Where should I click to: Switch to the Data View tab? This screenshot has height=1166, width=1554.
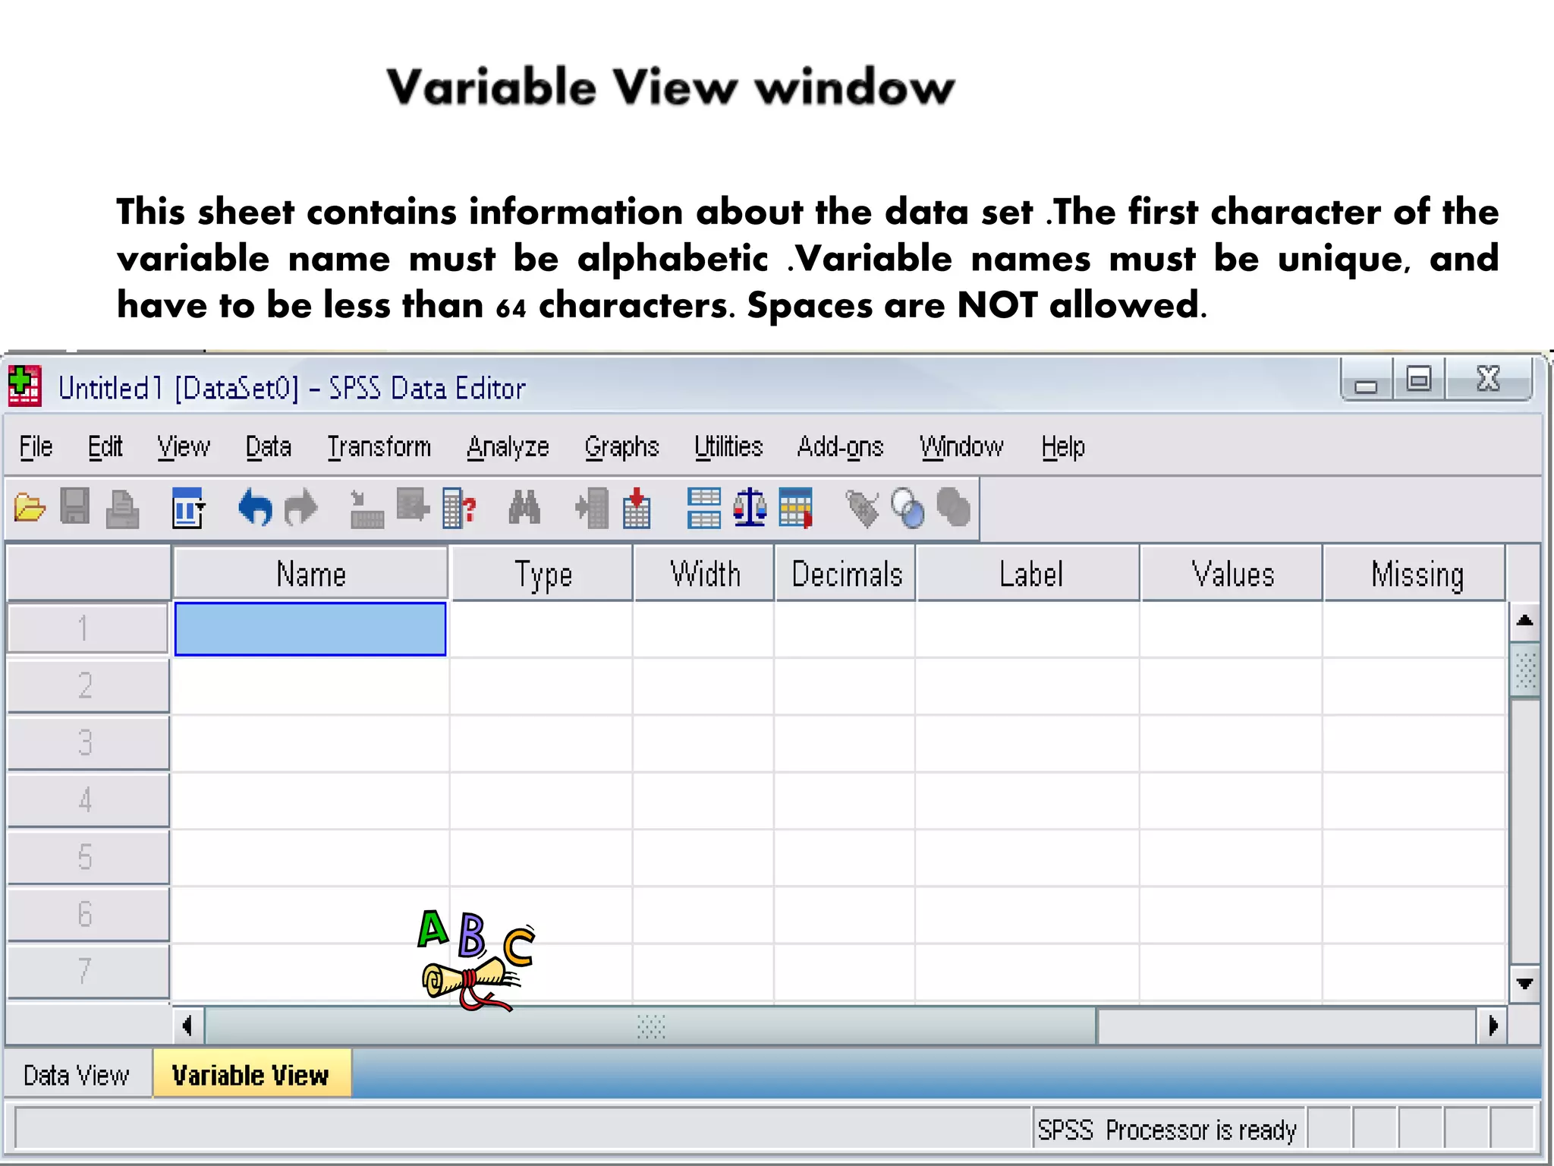pyautogui.click(x=77, y=1075)
